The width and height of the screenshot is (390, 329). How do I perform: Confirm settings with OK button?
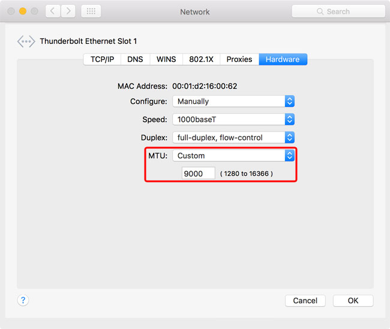(x=353, y=300)
